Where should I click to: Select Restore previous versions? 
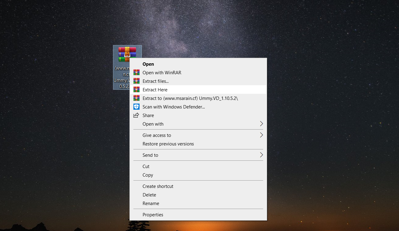(x=198, y=144)
